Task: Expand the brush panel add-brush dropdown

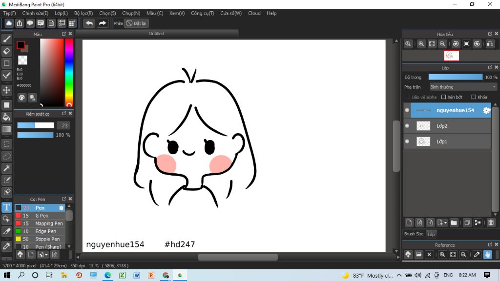Action: (x=46, y=255)
